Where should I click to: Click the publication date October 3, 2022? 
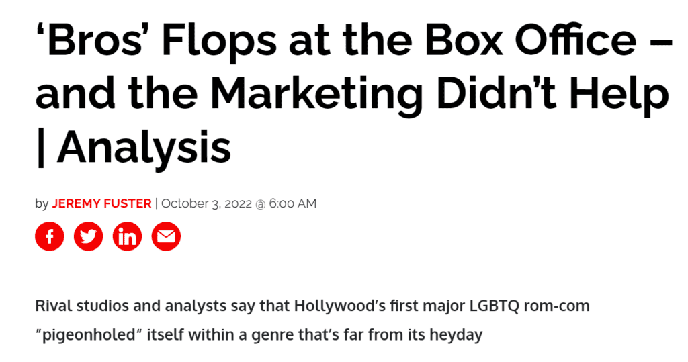[207, 203]
